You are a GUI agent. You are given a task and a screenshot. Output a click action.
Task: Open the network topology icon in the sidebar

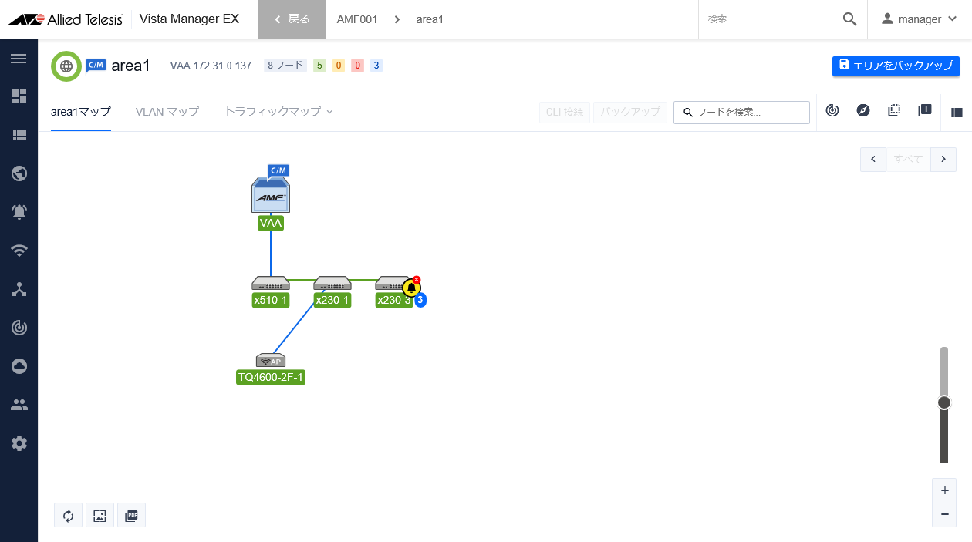click(x=19, y=289)
